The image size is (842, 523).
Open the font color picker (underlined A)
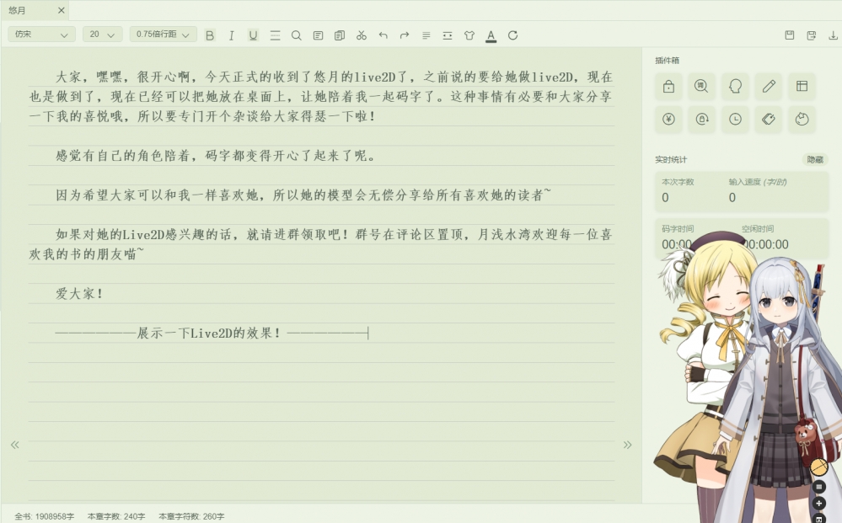pos(491,35)
